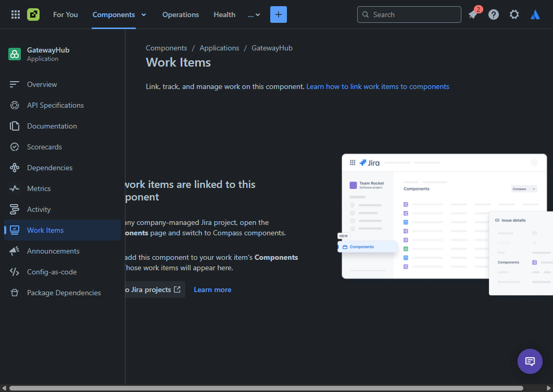
Task: Expand the more navigation items menu
Action: (x=254, y=15)
